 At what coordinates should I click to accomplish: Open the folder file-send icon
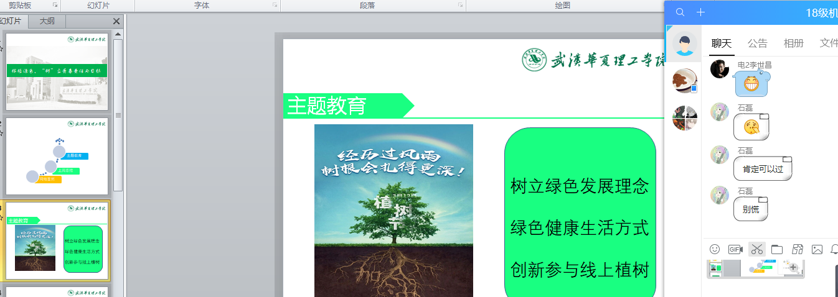tap(776, 249)
